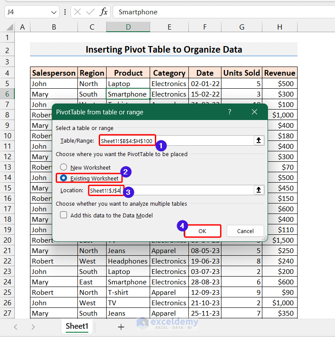Open the Name Box dropdown arrow
Image resolution: width=335 pixels, height=337 pixels.
click(54, 12)
